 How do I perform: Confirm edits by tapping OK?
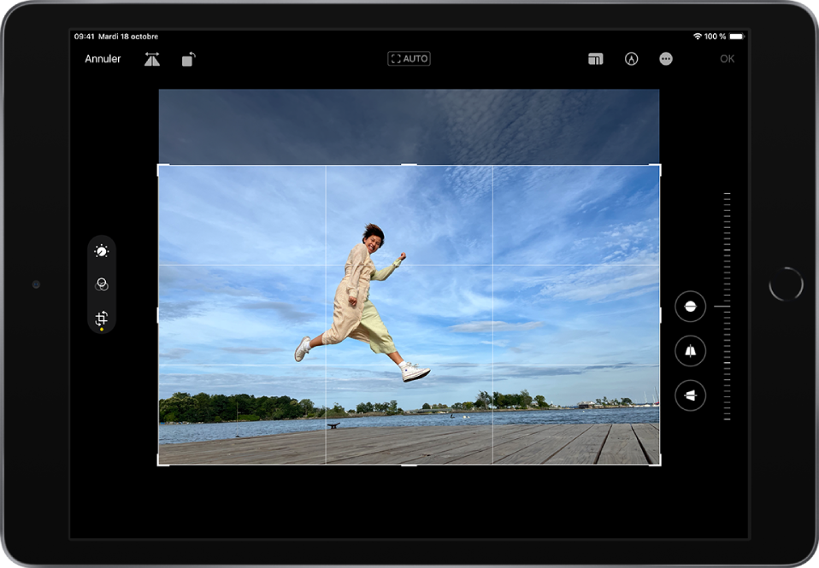(728, 59)
